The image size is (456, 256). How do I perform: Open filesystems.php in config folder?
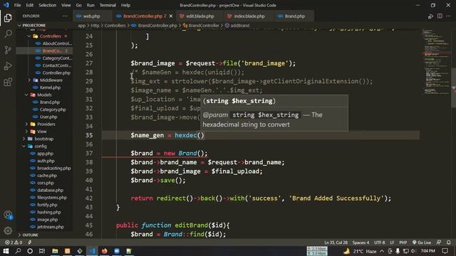pyautogui.click(x=52, y=198)
